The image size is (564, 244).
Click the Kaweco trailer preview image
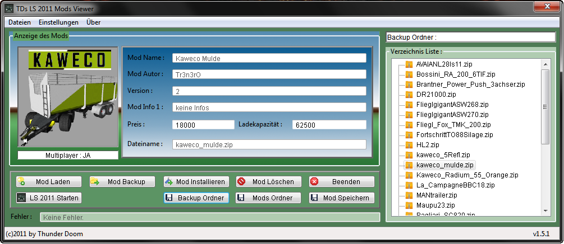(x=68, y=96)
